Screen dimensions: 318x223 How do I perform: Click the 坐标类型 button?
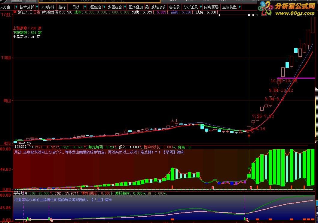(229, 7)
